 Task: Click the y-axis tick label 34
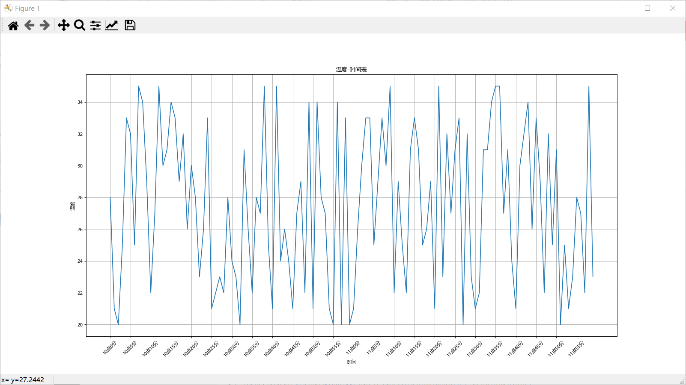[80, 102]
